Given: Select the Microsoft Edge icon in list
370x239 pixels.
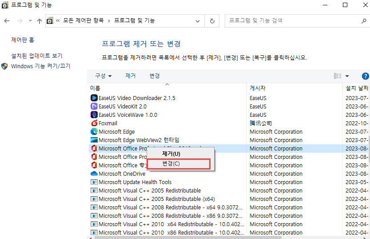Looking at the screenshot, I should pyautogui.click(x=94, y=132).
